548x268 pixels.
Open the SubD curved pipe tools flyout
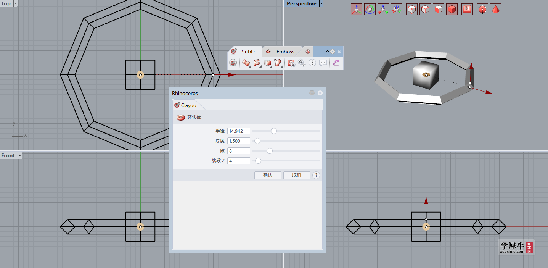(x=257, y=63)
